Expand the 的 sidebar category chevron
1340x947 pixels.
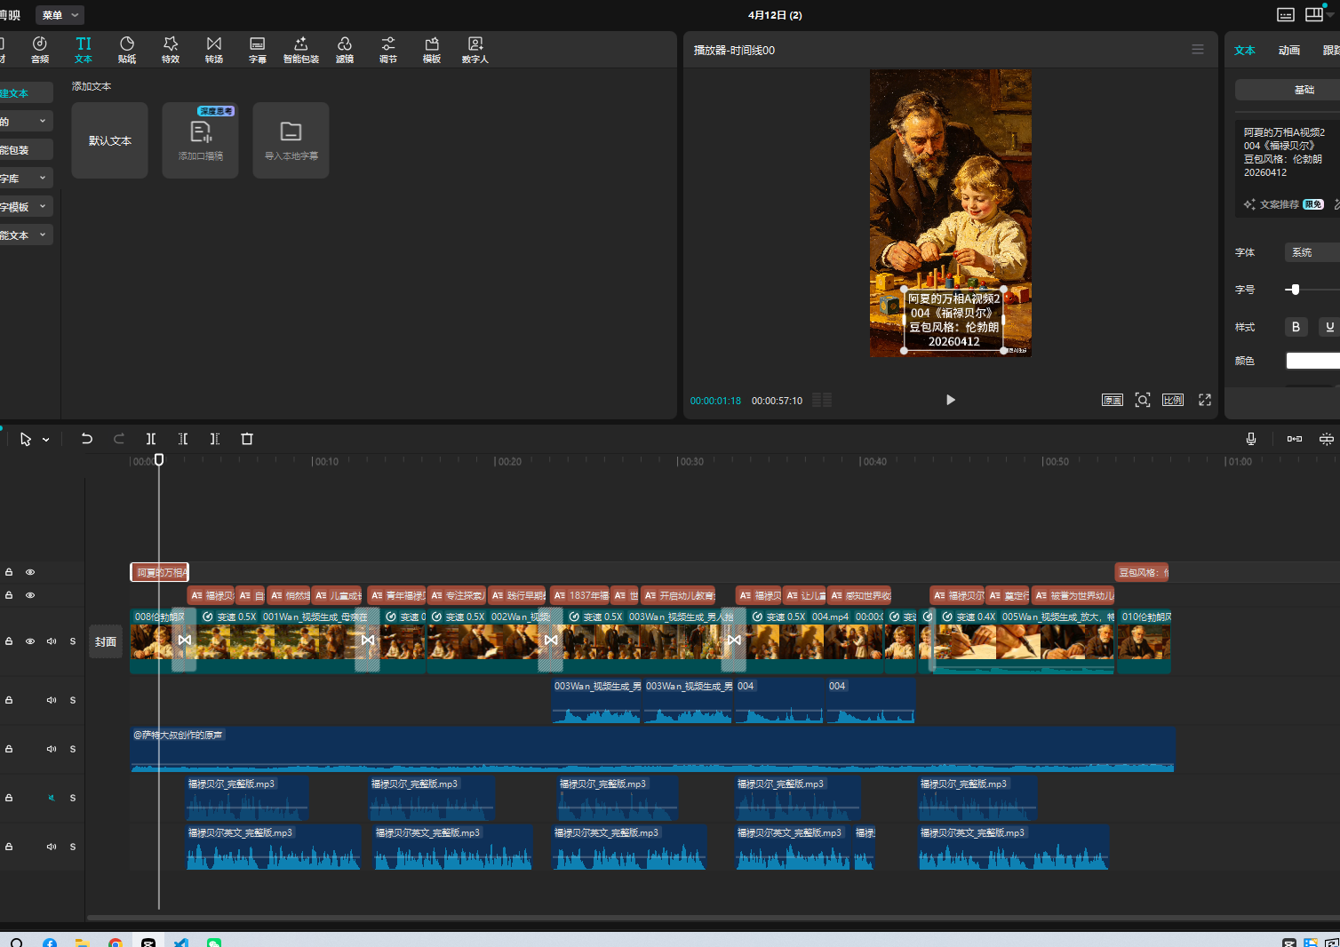coord(43,121)
